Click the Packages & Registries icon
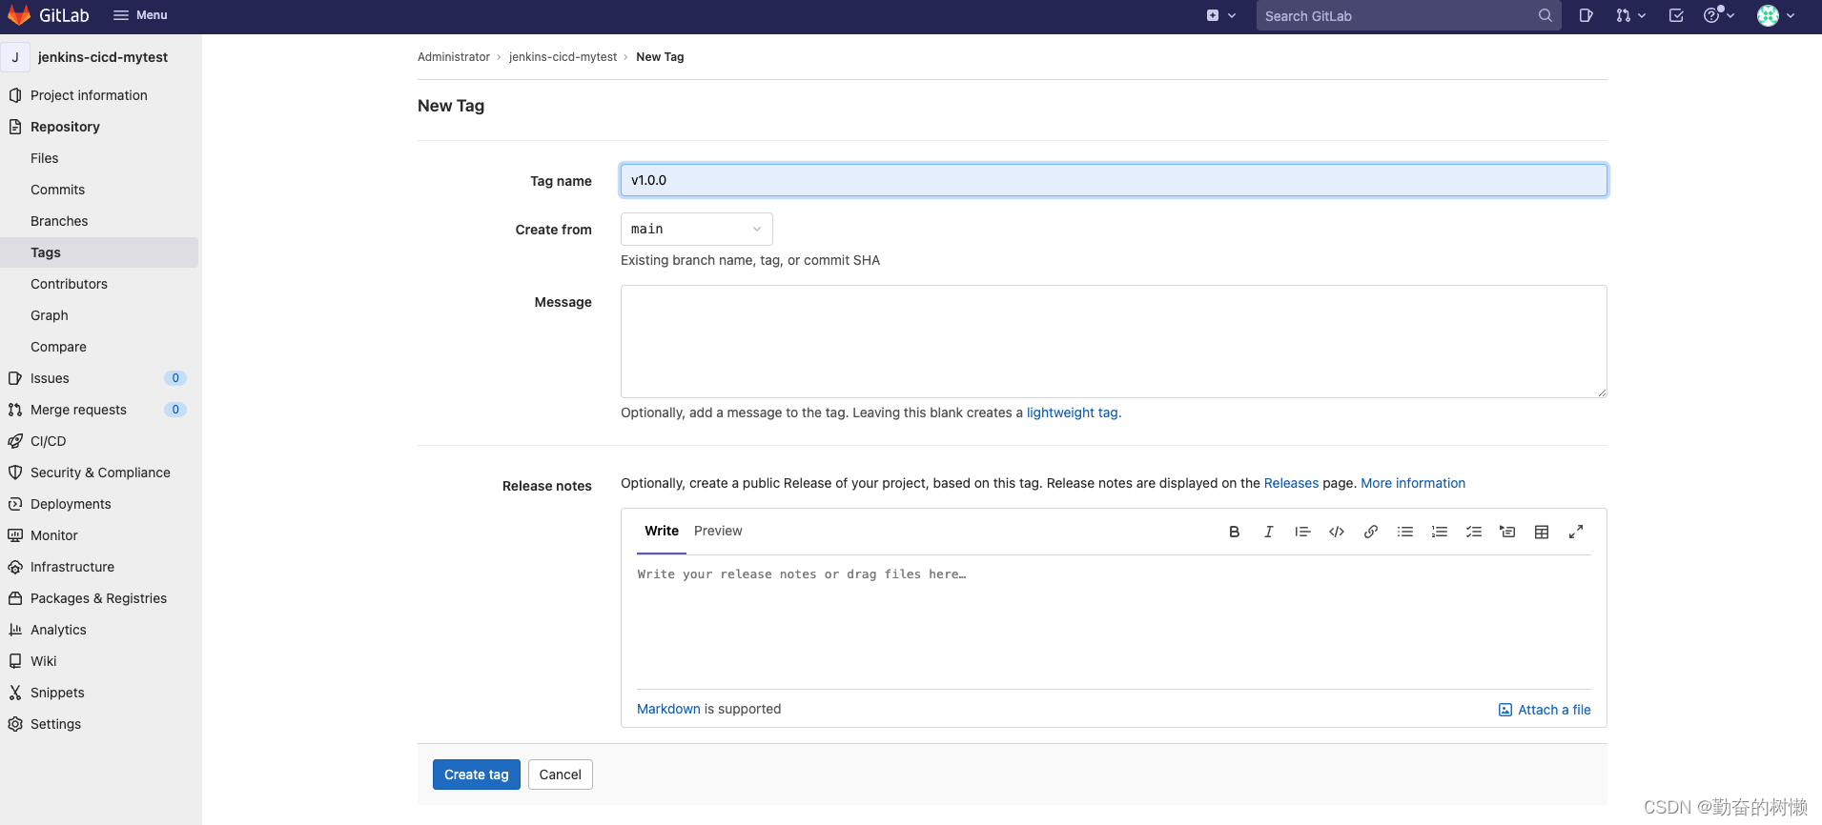The height and width of the screenshot is (825, 1822). point(15,598)
